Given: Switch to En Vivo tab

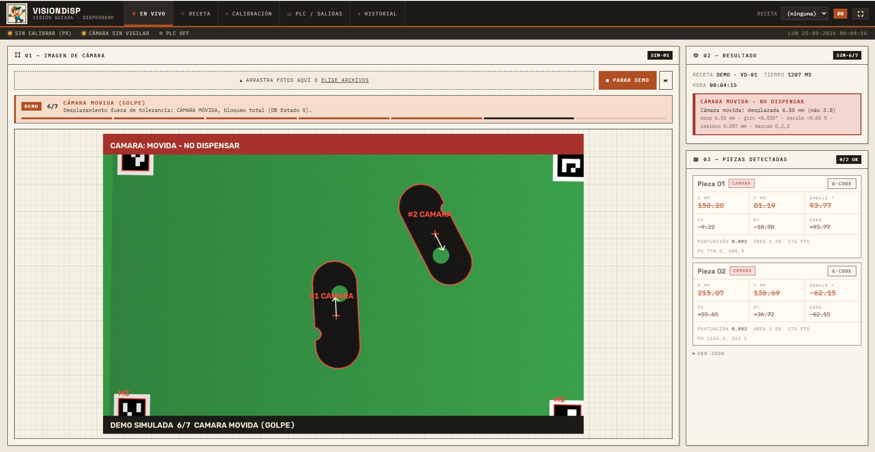Looking at the screenshot, I should coord(149,14).
